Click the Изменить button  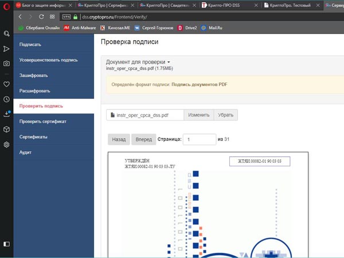pos(199,115)
